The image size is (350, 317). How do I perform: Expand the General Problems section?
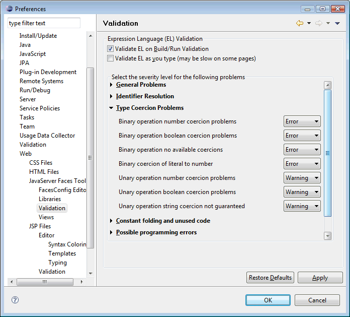click(x=111, y=85)
